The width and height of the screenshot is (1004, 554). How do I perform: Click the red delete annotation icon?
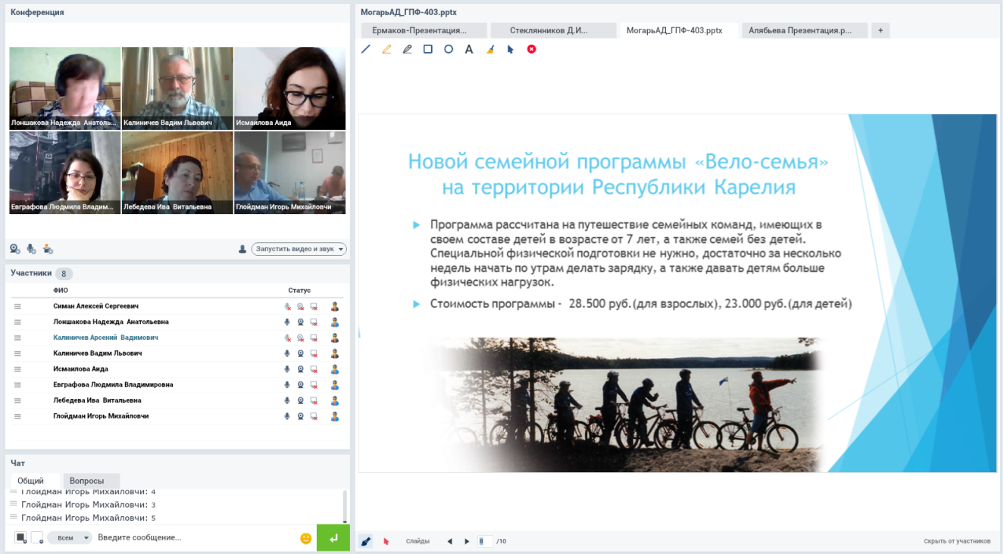click(x=532, y=49)
